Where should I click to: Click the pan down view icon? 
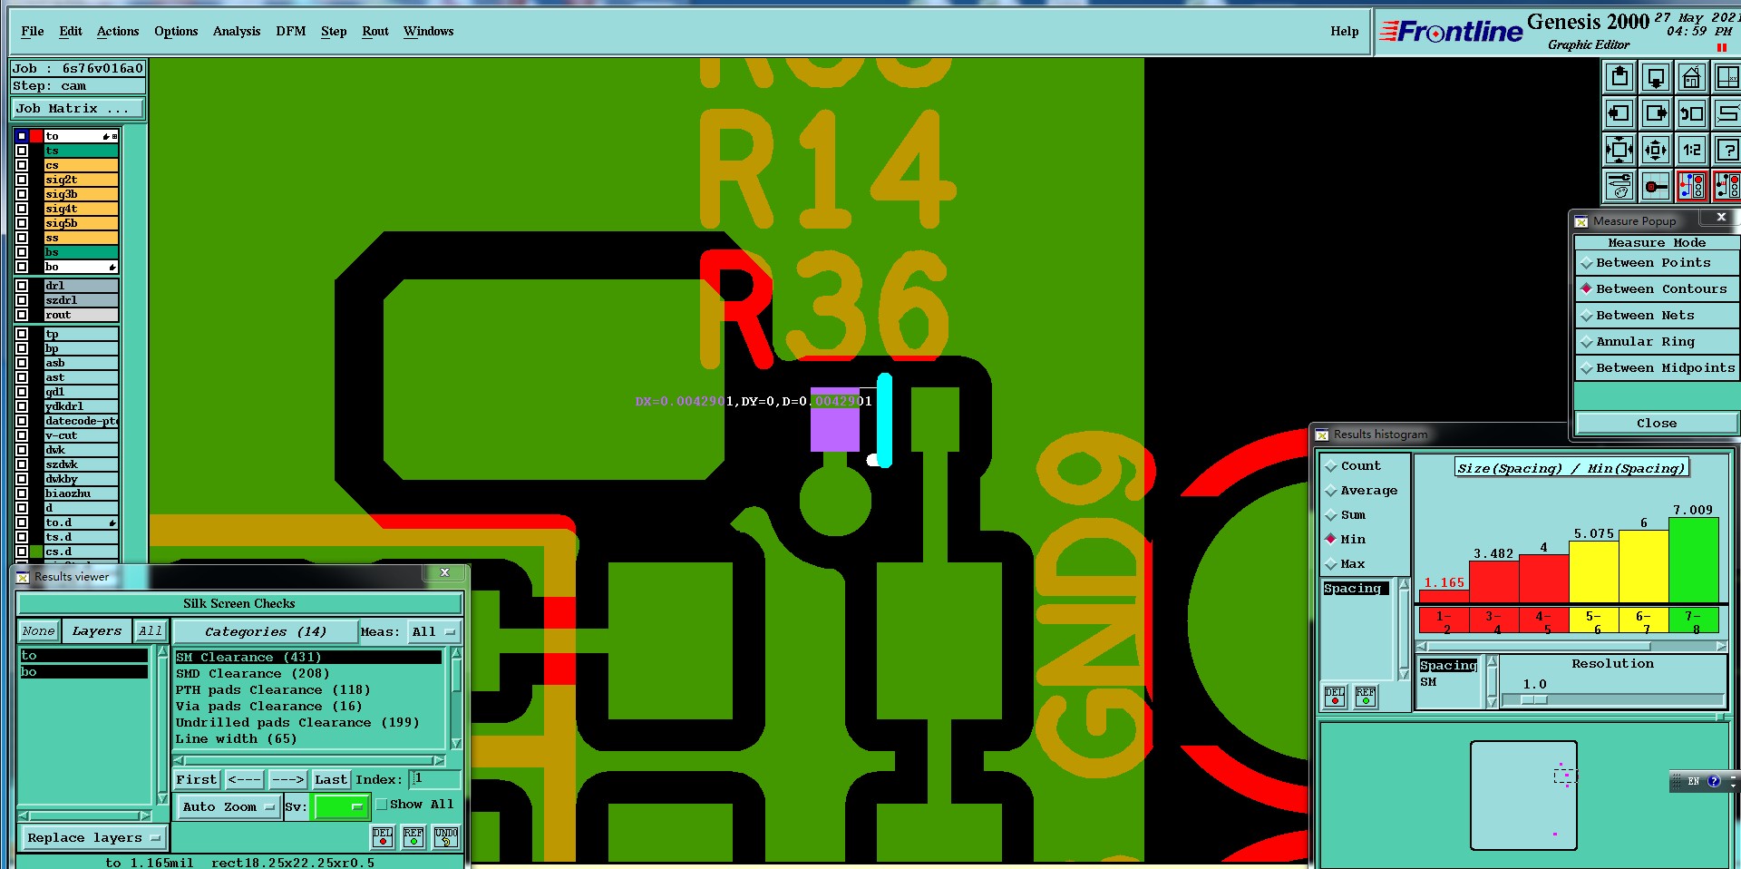click(x=1656, y=77)
